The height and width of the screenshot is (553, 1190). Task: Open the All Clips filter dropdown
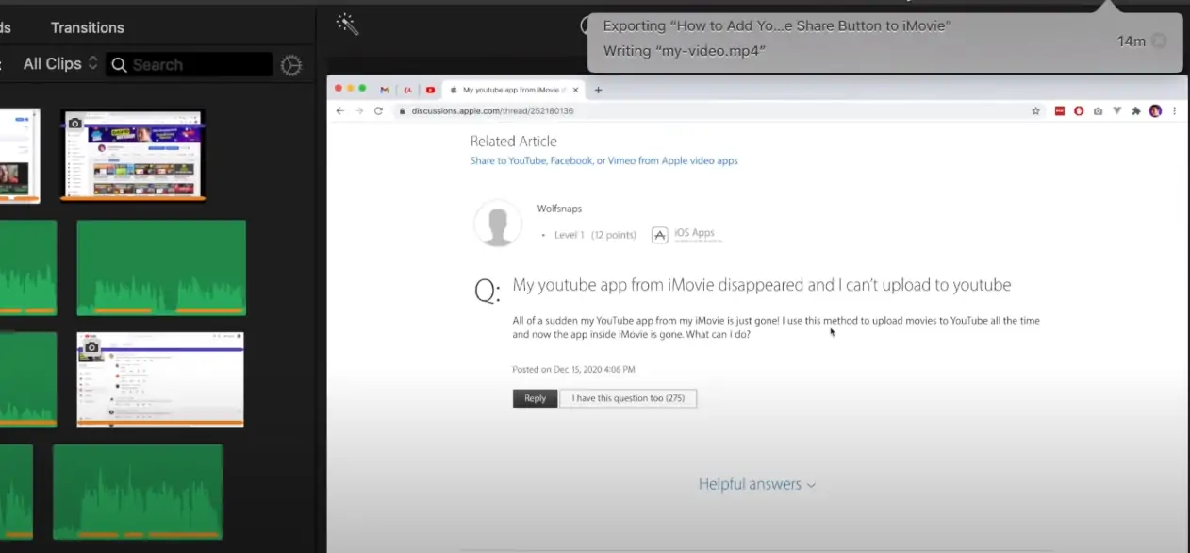[x=60, y=64]
